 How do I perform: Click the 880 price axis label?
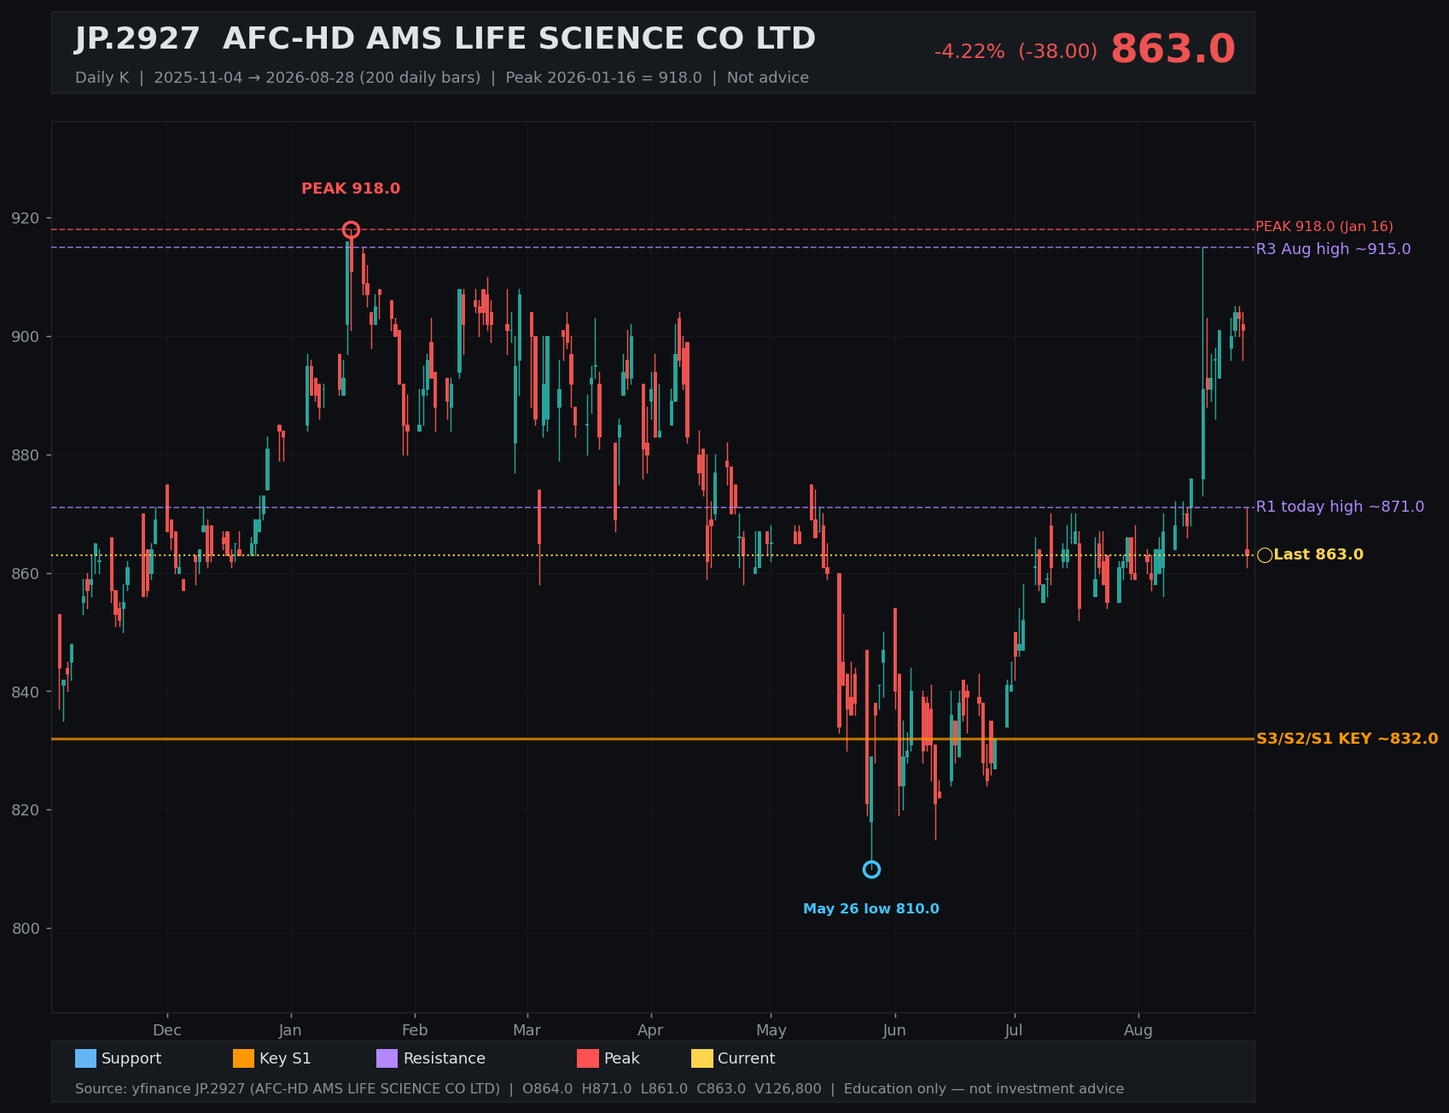pos(26,455)
